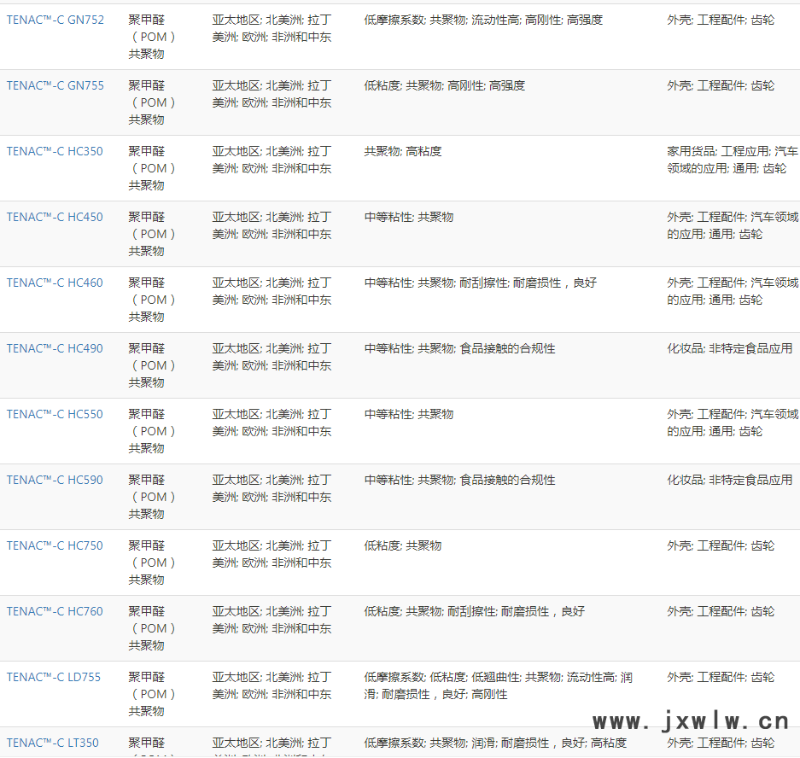Go to the TENAC™-C HC590 link

55,480
